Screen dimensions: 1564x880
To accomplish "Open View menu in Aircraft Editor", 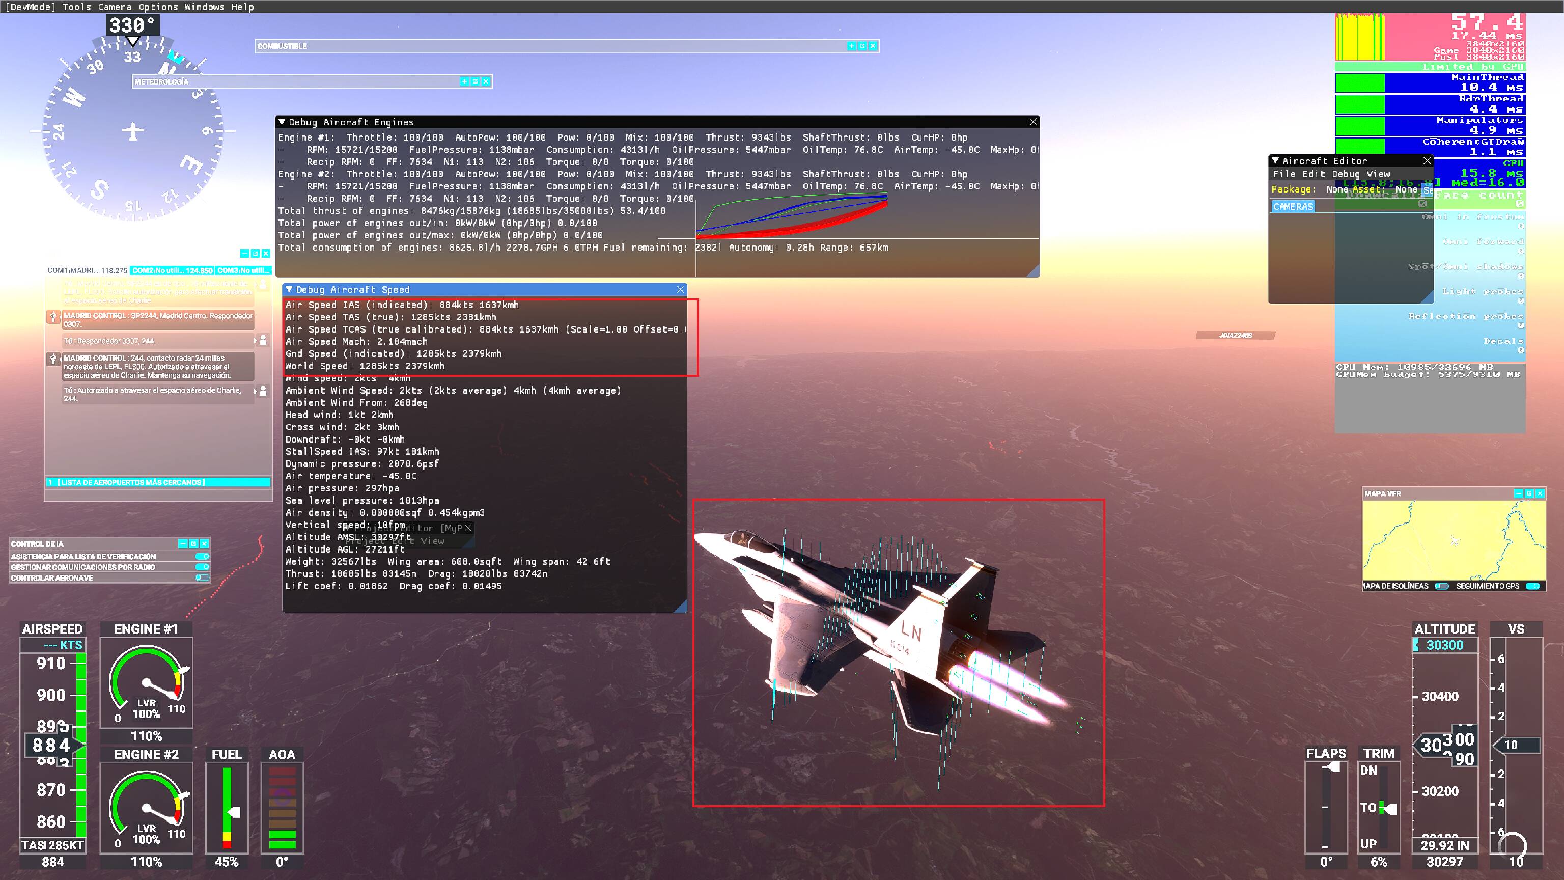I will click(x=1378, y=174).
